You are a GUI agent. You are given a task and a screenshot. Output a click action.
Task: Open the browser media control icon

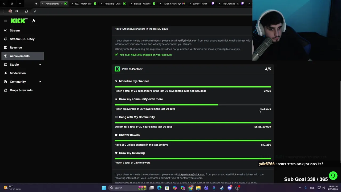pyautogui.click(x=17, y=11)
